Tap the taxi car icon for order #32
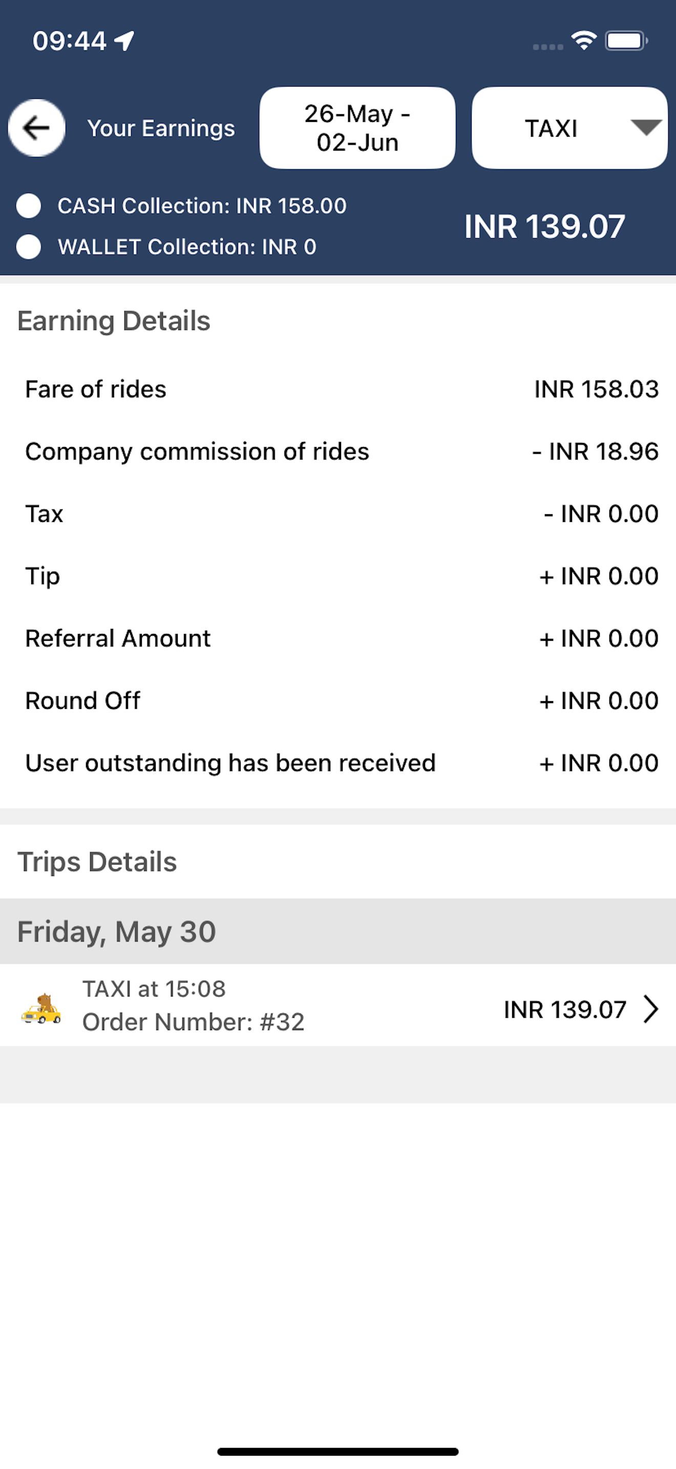The width and height of the screenshot is (676, 1469). 41,1008
